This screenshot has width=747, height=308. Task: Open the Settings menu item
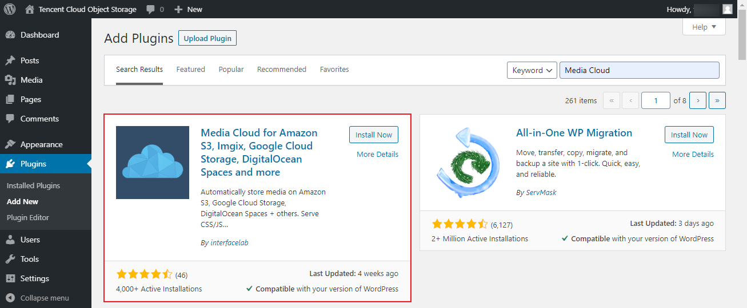tap(46, 278)
